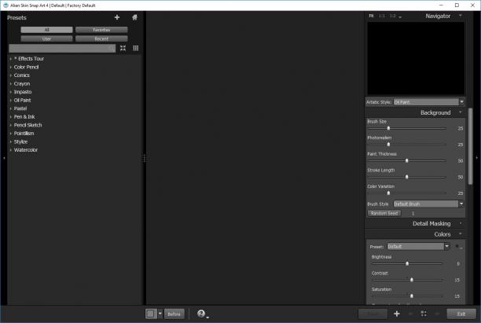481x323 pixels.
Task: Select Pen & Ink in preset list
Action: click(x=24, y=117)
